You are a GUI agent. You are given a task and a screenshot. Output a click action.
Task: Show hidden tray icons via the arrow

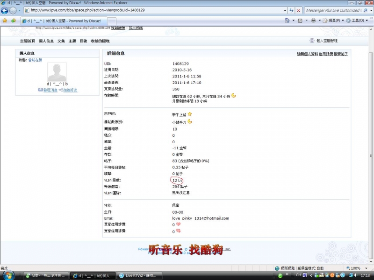pos(311,275)
